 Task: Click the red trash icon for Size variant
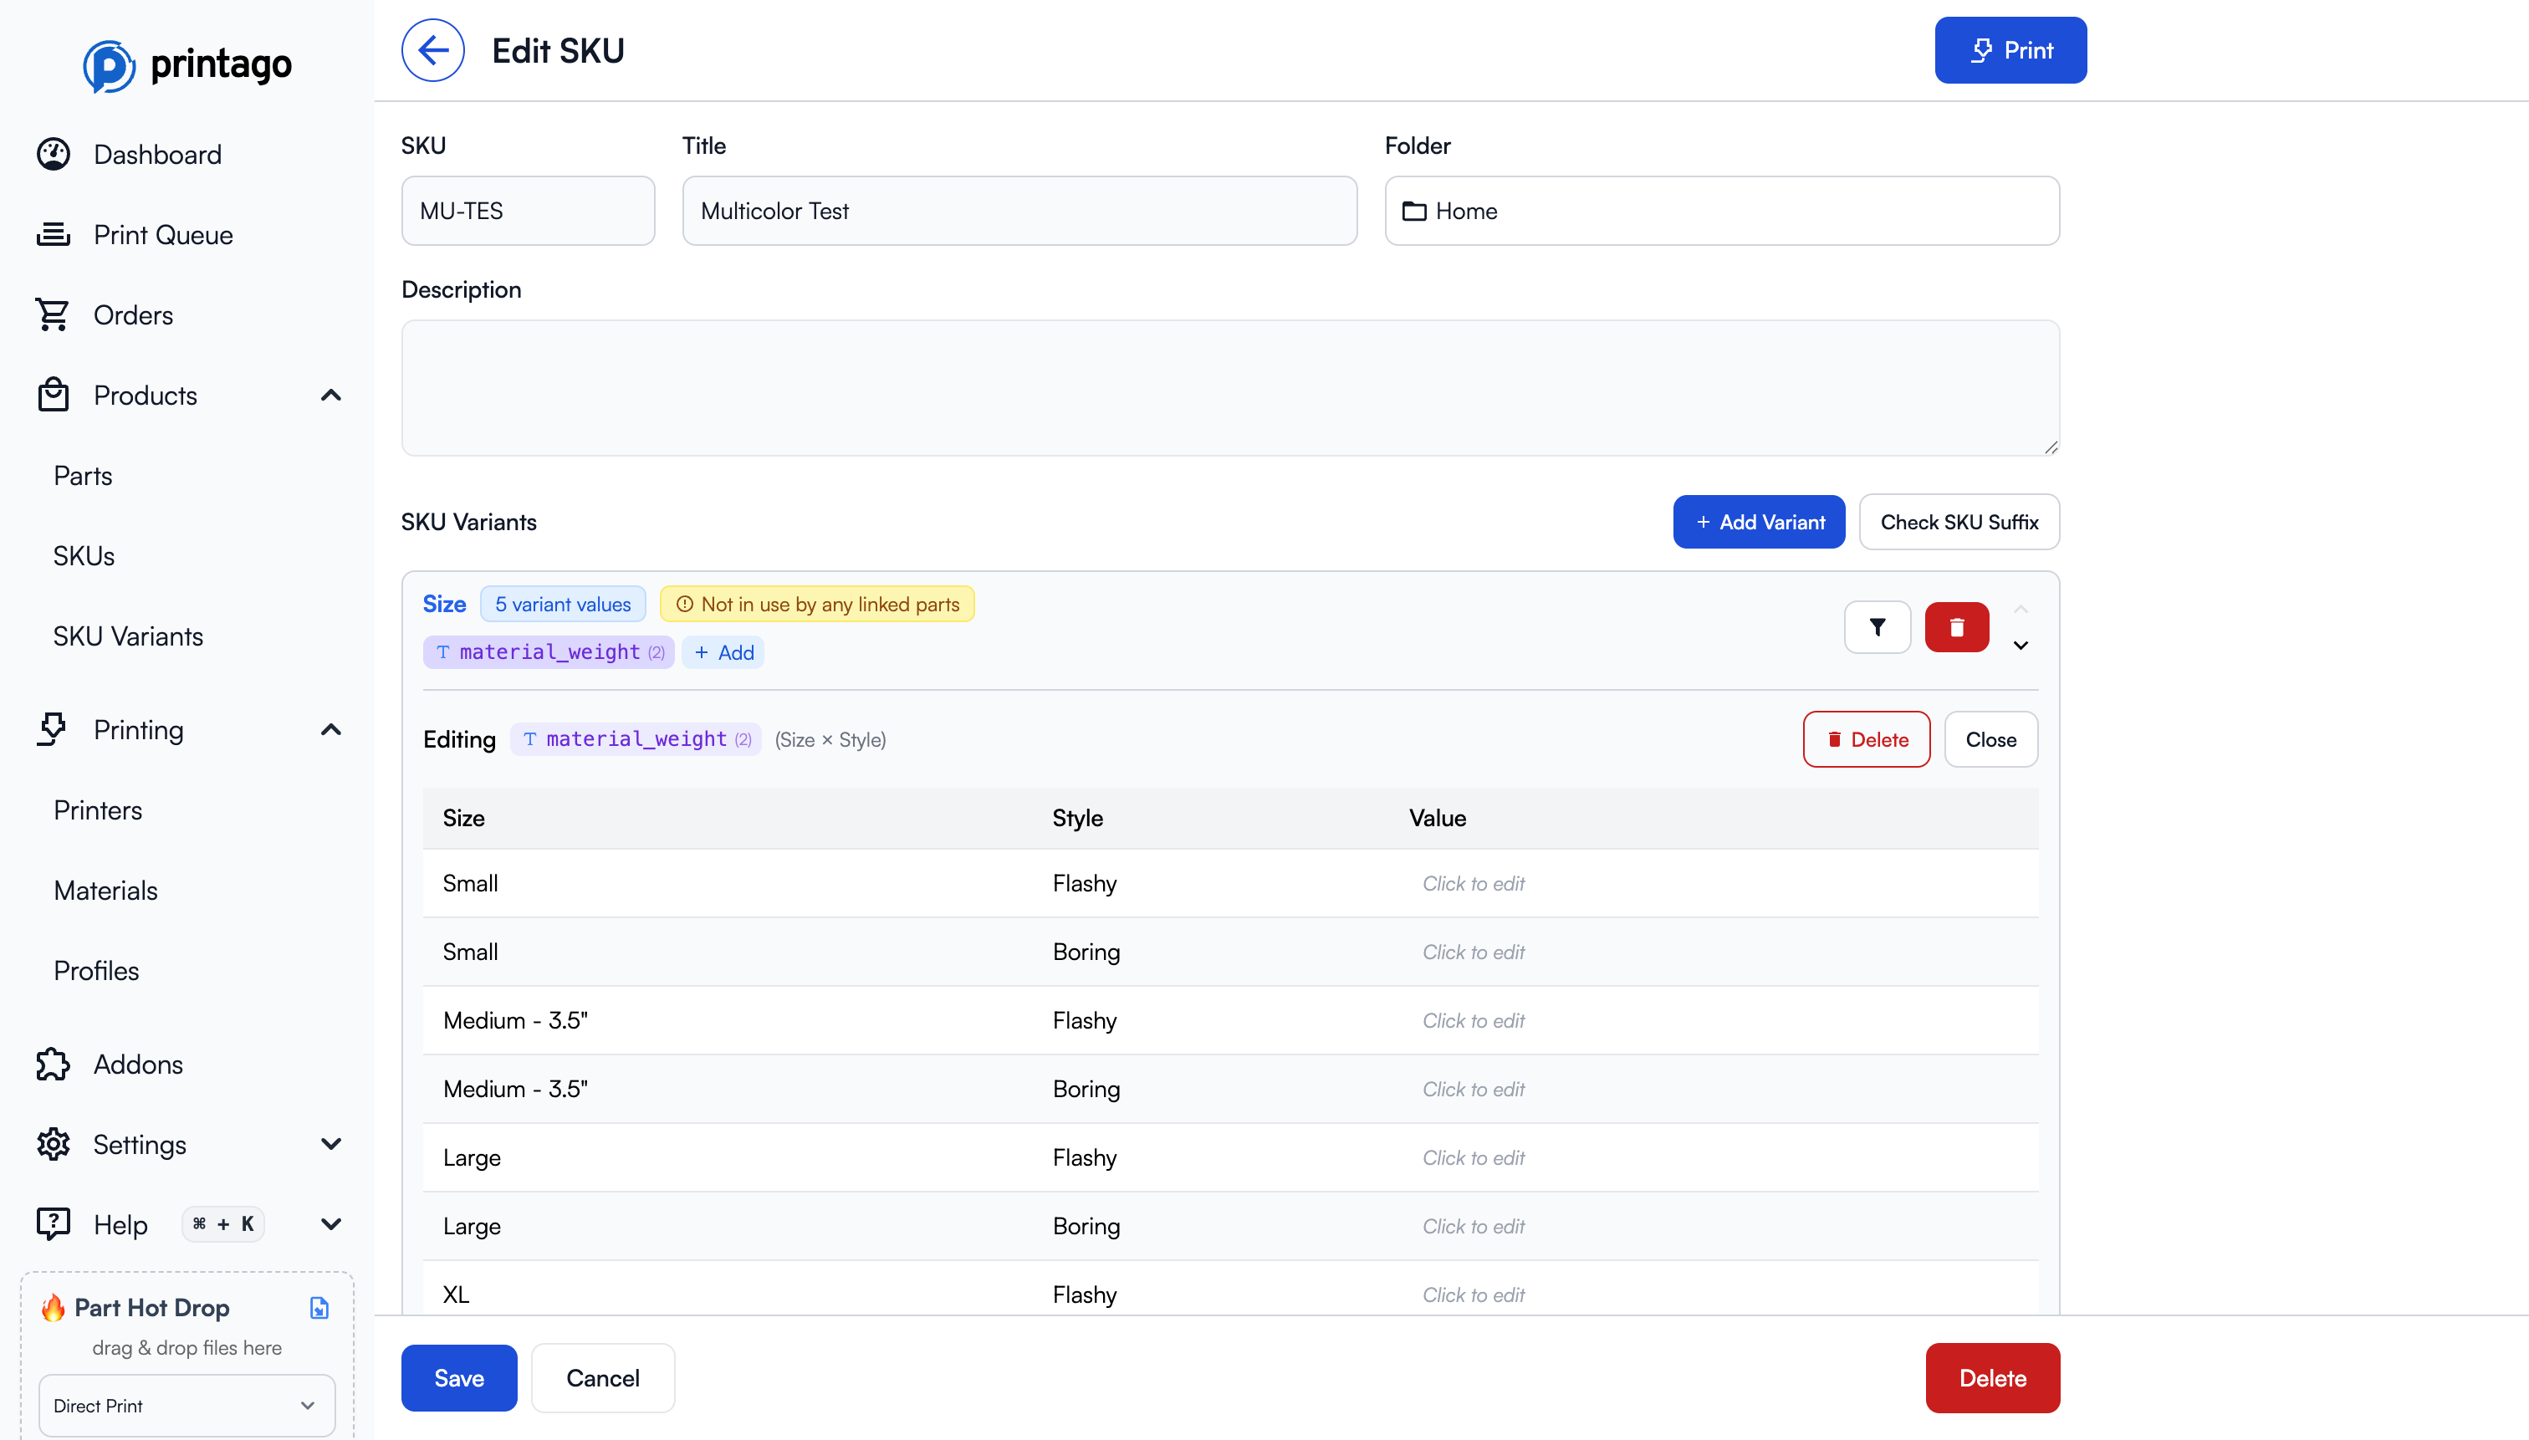[x=1956, y=626]
